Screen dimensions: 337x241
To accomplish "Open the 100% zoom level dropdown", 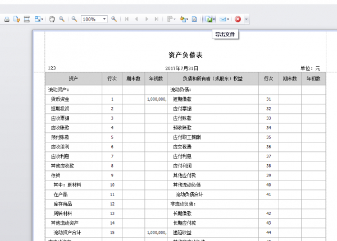I will pos(104,19).
